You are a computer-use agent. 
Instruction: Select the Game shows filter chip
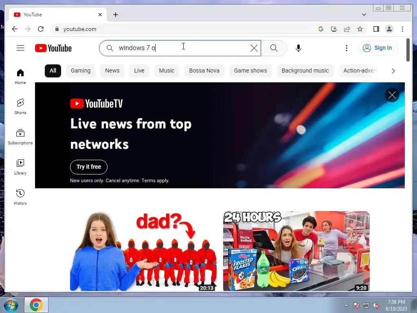(x=250, y=71)
